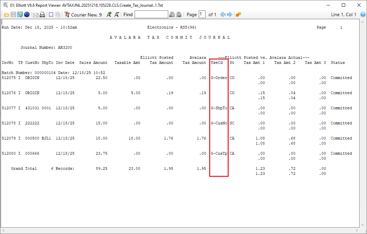Print the report with printer icon
This screenshot has height=234, width=367.
[42, 14]
